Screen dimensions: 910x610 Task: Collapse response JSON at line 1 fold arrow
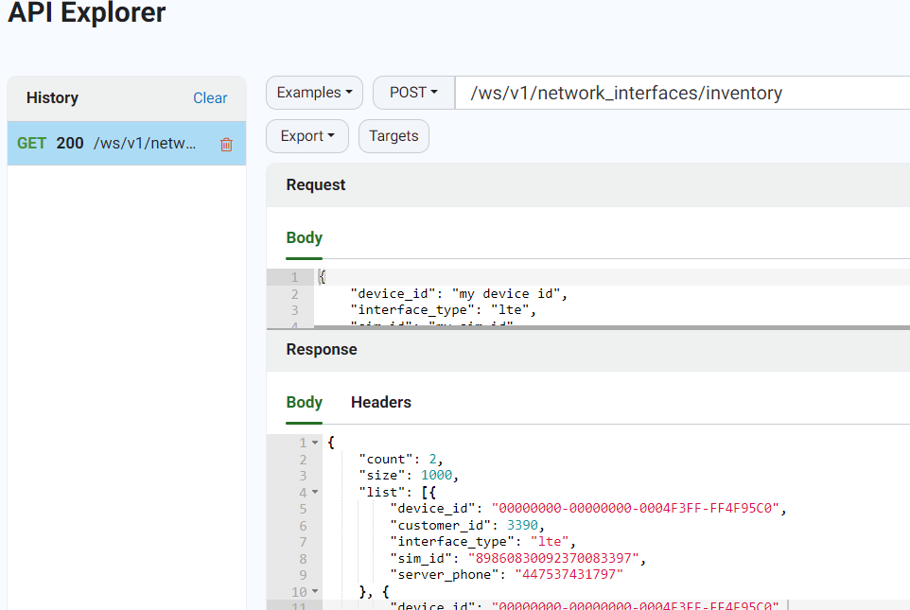pyautogui.click(x=315, y=443)
